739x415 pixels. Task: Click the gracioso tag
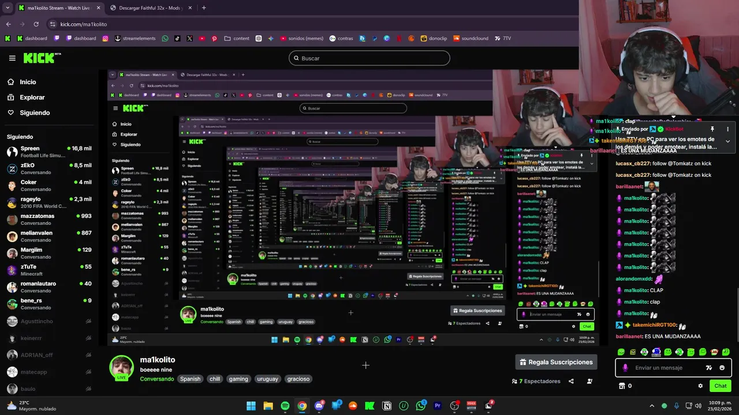click(298, 379)
